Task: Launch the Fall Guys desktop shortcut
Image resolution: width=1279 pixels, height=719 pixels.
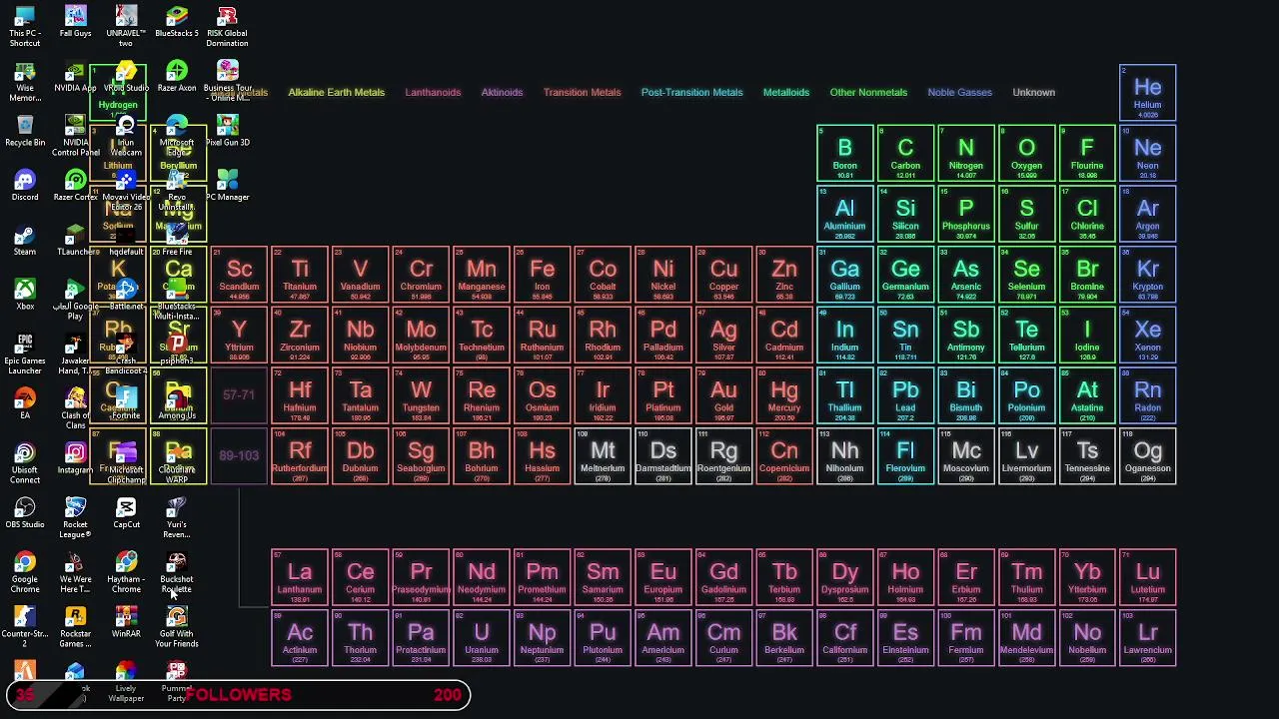Action: coord(76,22)
